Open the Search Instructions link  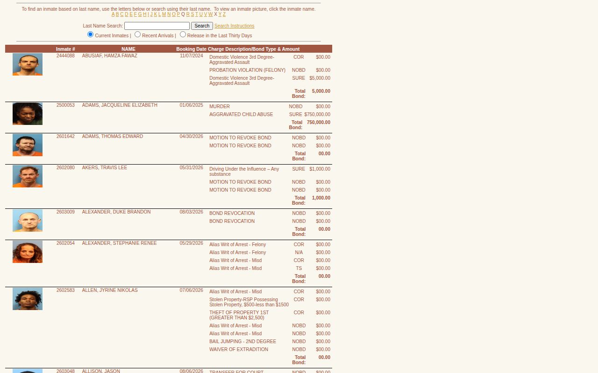point(234,26)
